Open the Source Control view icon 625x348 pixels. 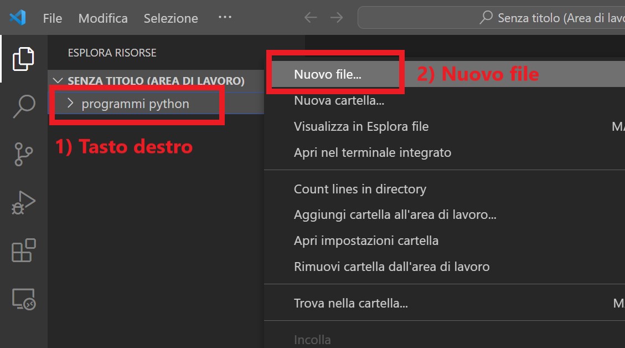click(x=23, y=155)
